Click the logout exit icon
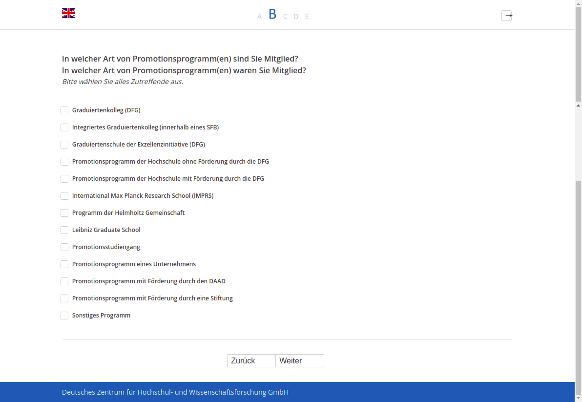Screen dimensions: 582x402 [507, 16]
